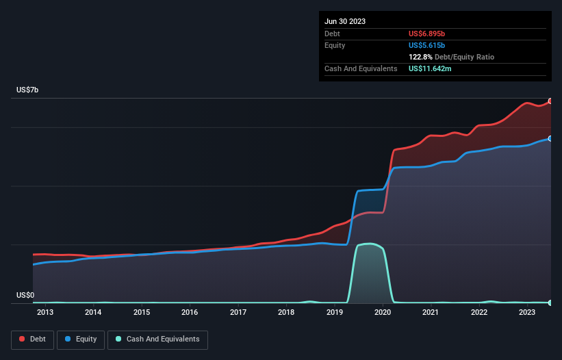Click the 2016 x-axis label
Screen dimensions: 562x360
pos(190,312)
